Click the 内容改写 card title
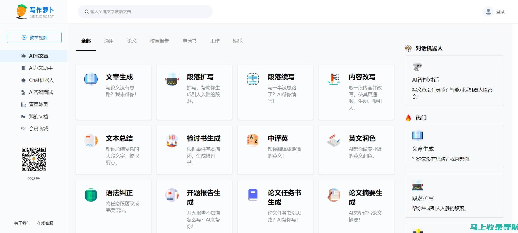Screen dimensions: 518x233 click(362, 77)
